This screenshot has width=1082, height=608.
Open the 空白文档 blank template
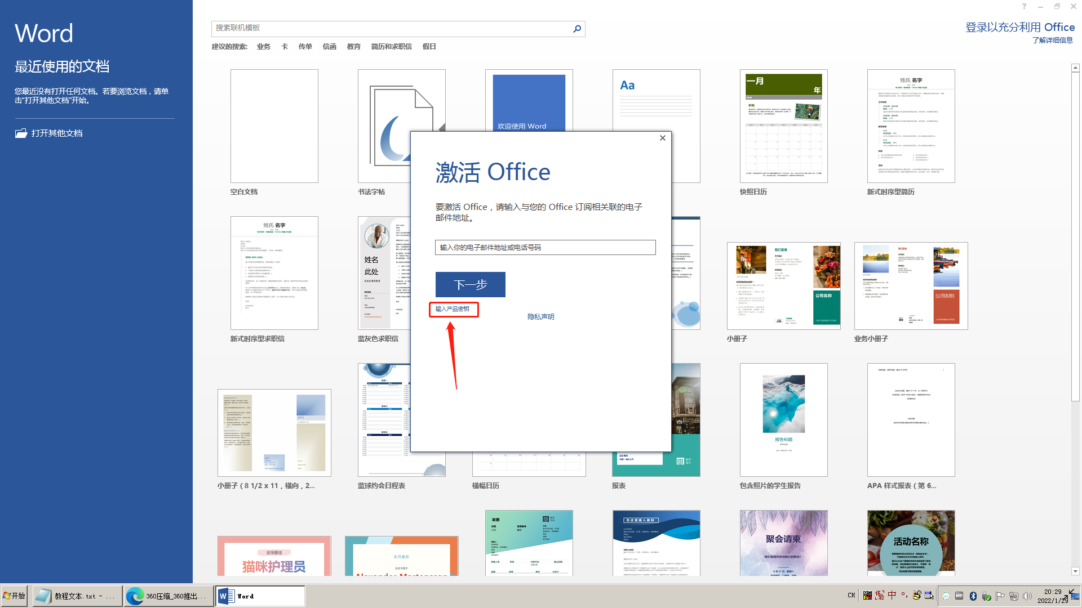[274, 126]
